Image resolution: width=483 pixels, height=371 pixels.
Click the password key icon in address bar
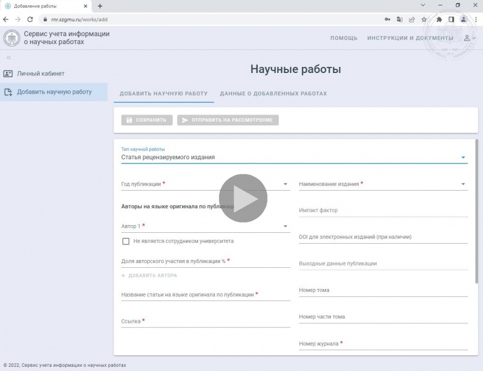388,19
